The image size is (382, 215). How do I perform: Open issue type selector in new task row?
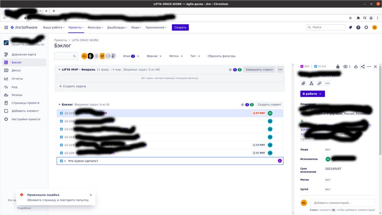(63, 161)
